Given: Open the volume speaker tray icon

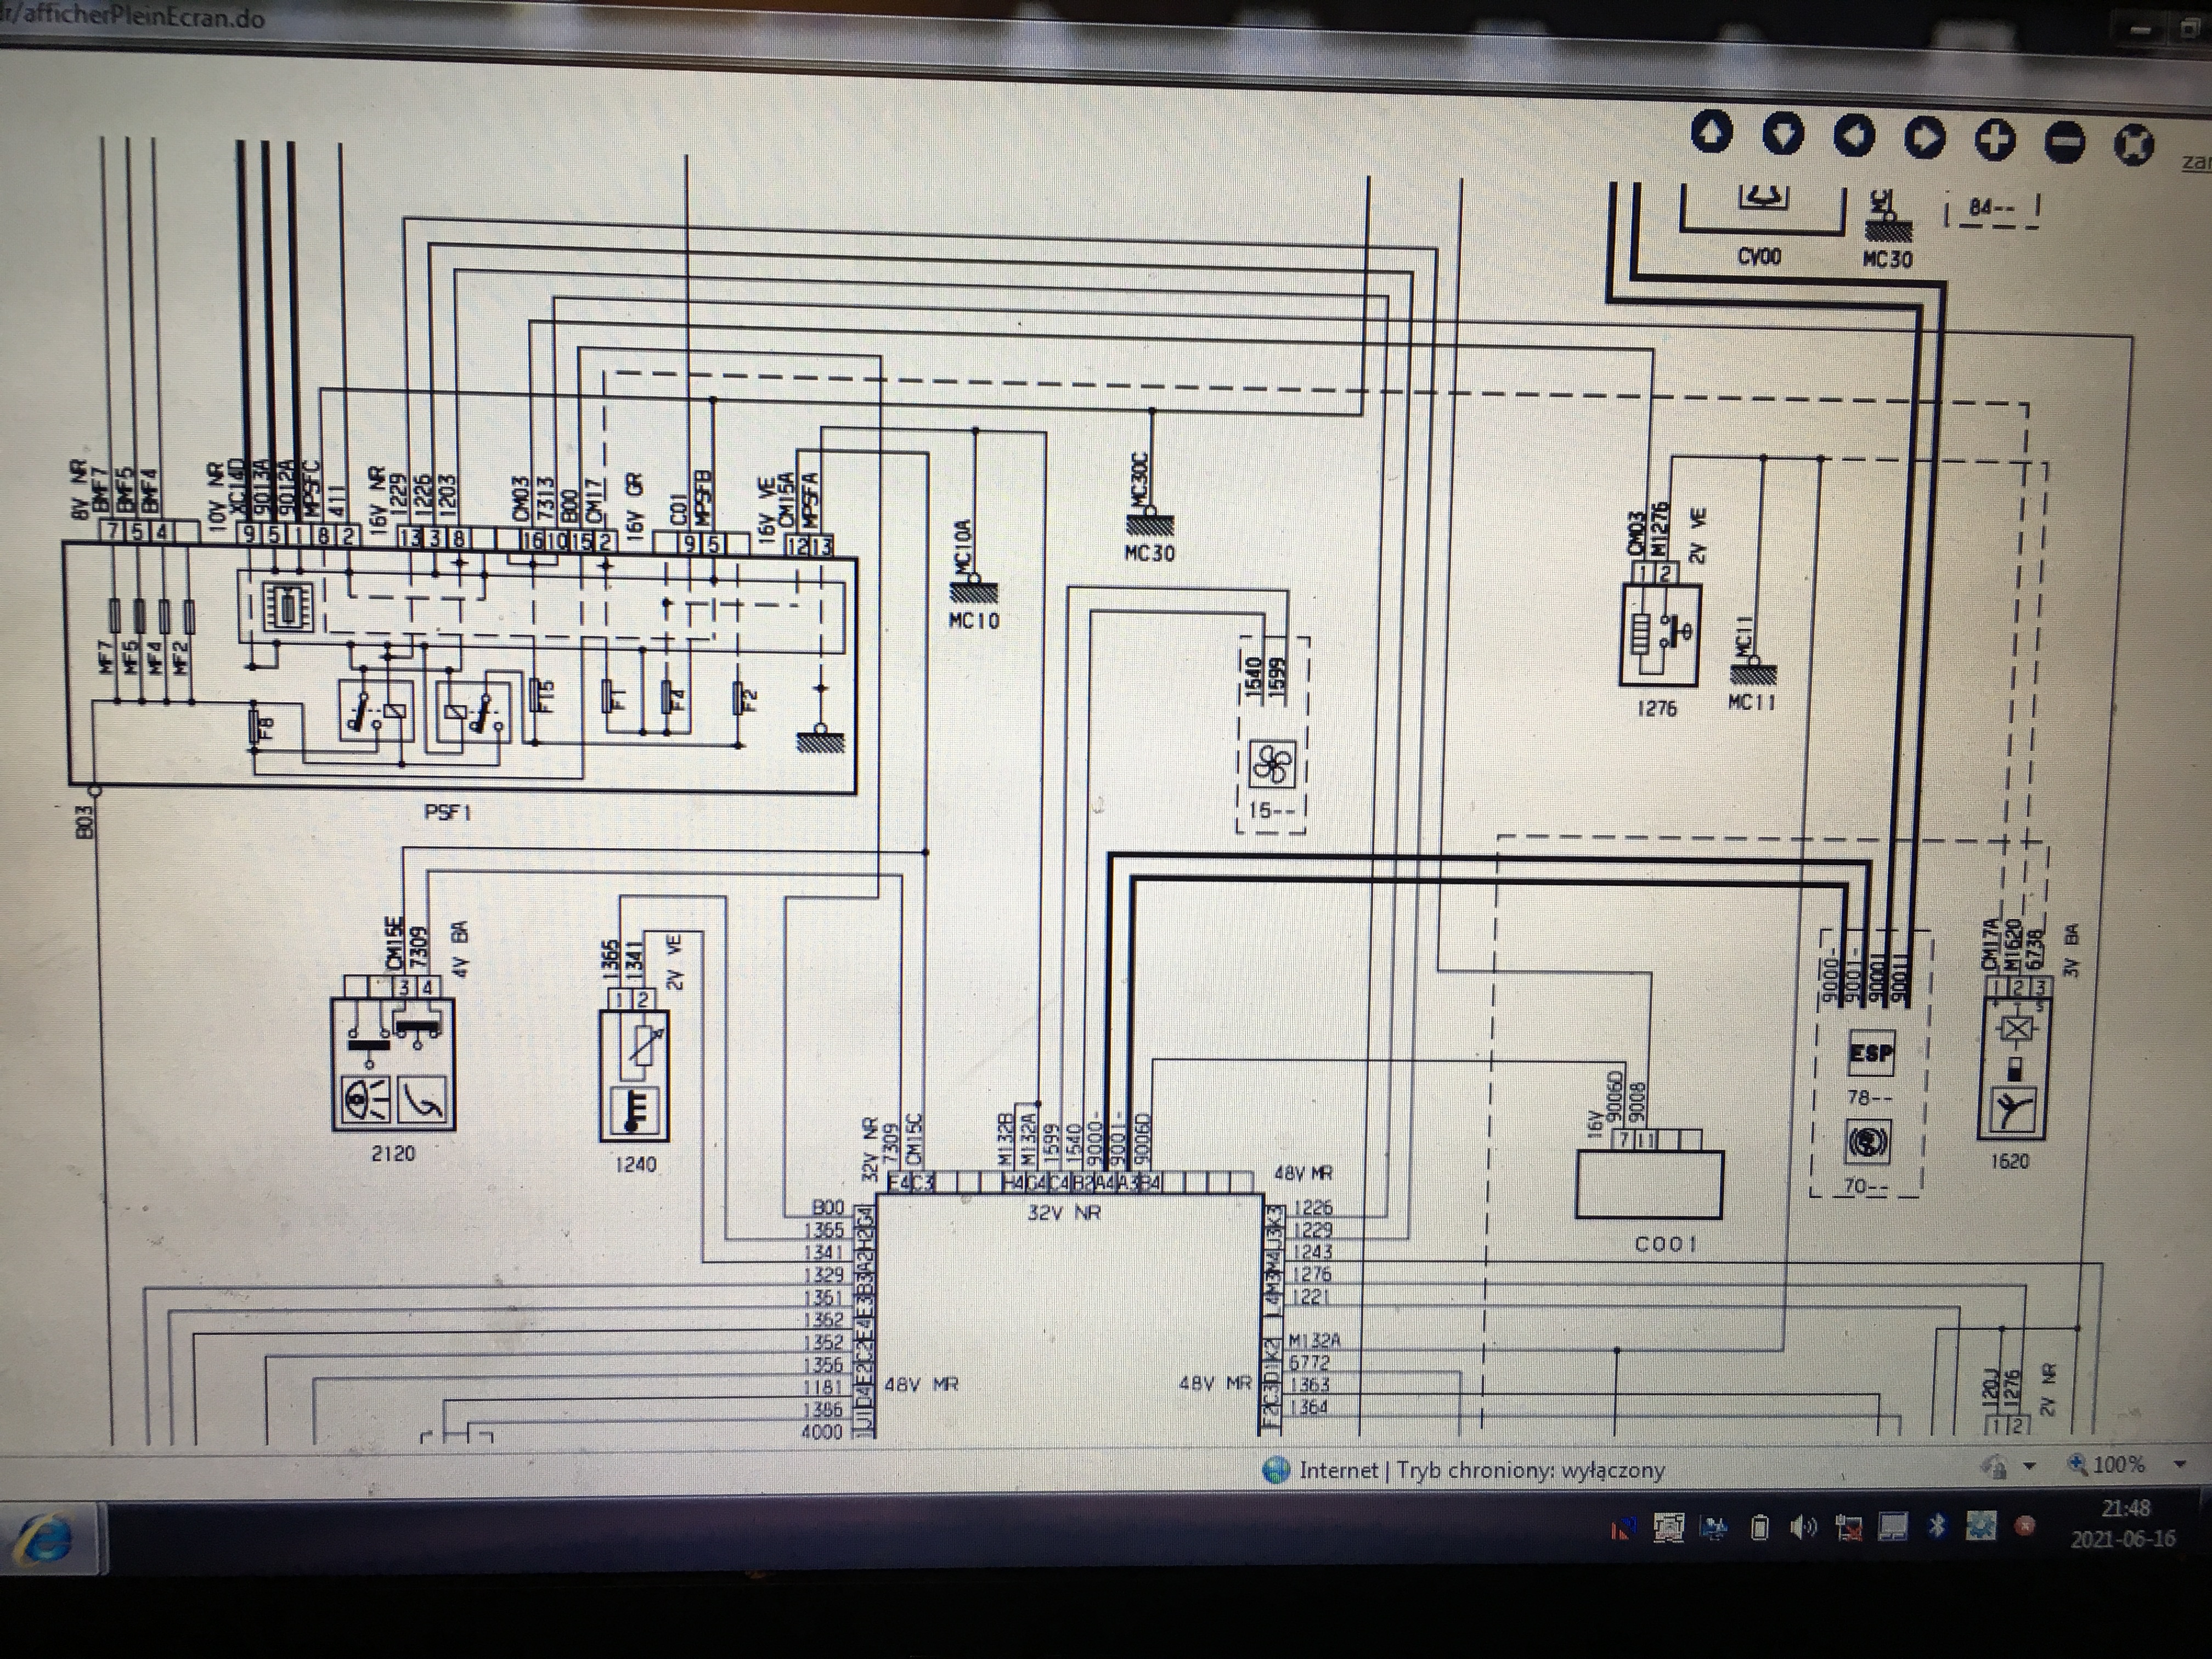Looking at the screenshot, I should pos(1803,1527).
